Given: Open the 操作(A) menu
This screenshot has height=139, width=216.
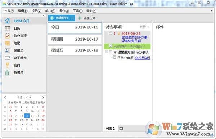Looking at the screenshot, I should 64,11.
